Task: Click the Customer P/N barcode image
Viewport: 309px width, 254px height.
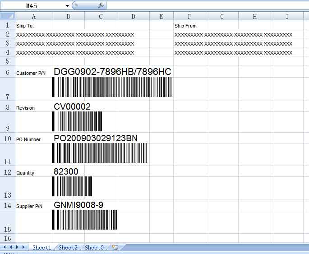Action: point(112,87)
